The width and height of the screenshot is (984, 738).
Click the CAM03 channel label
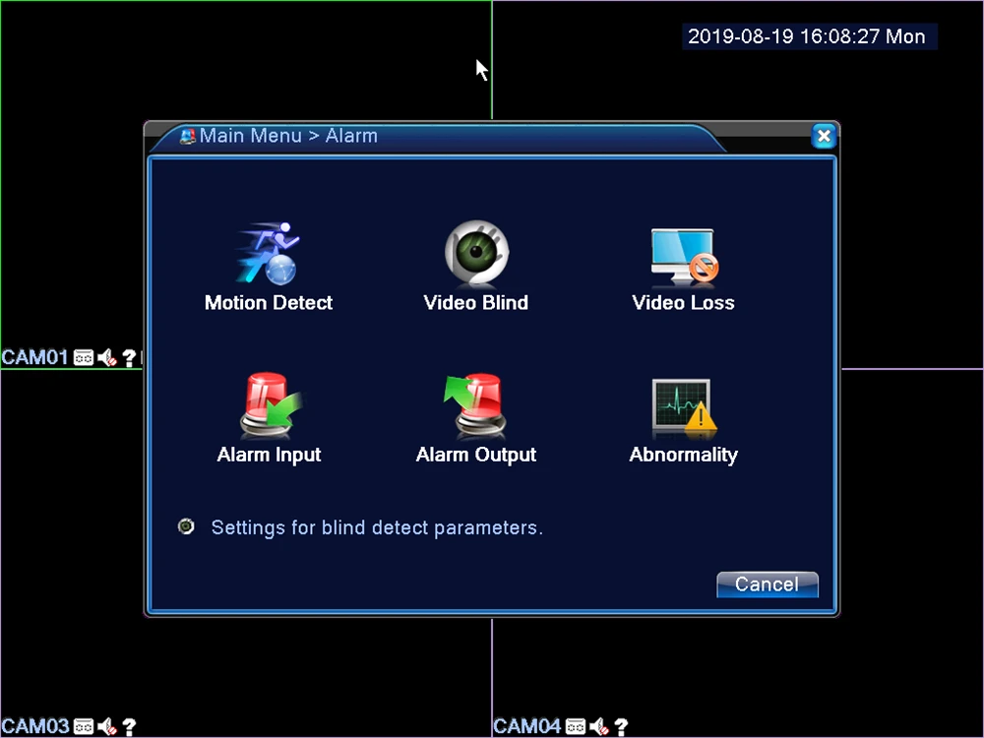(x=35, y=727)
